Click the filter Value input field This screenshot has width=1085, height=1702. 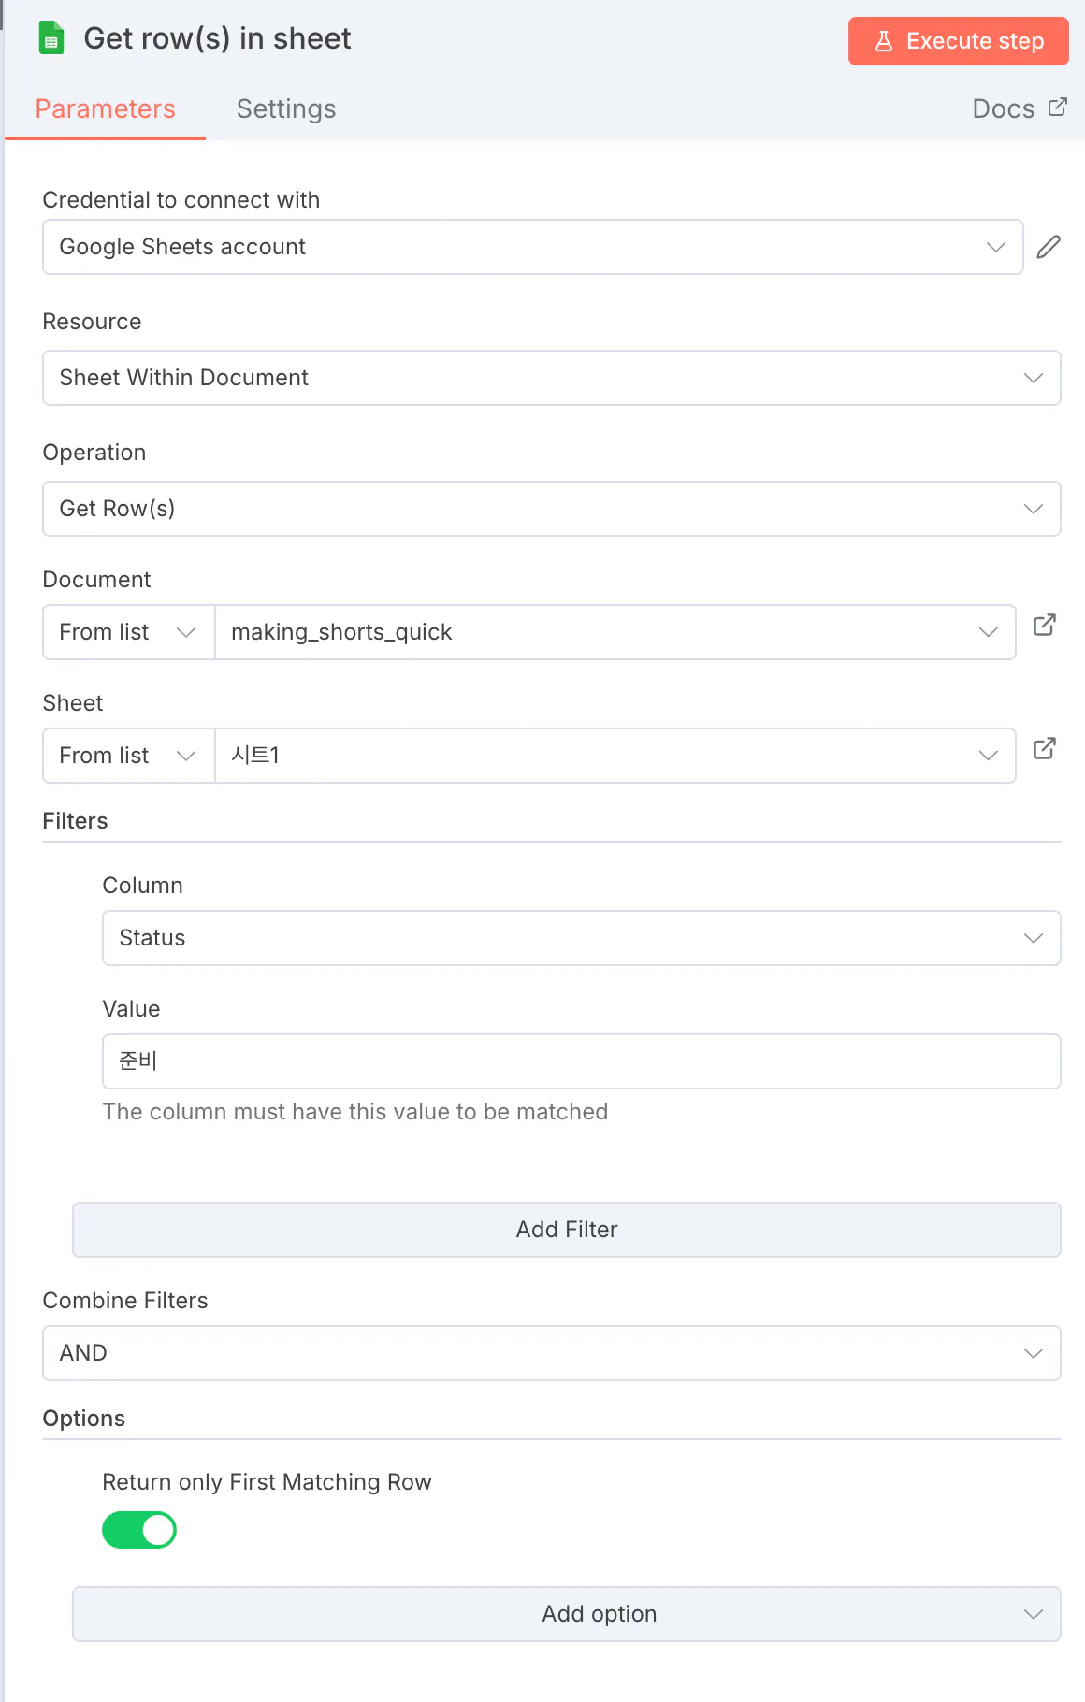[x=581, y=1061]
